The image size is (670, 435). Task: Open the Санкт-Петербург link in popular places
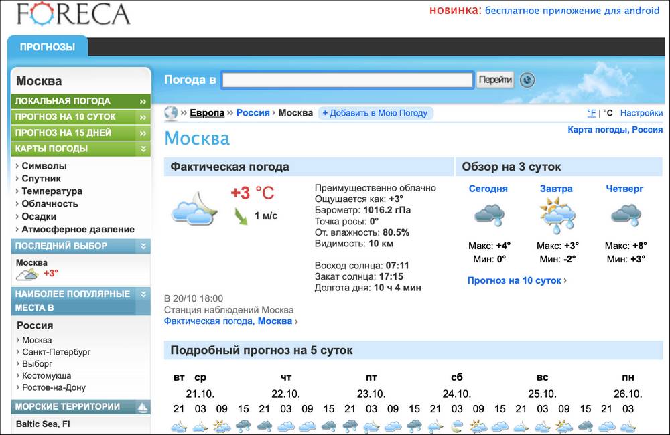coord(56,352)
